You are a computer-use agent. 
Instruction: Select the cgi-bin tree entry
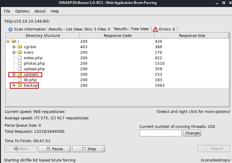click(30, 47)
